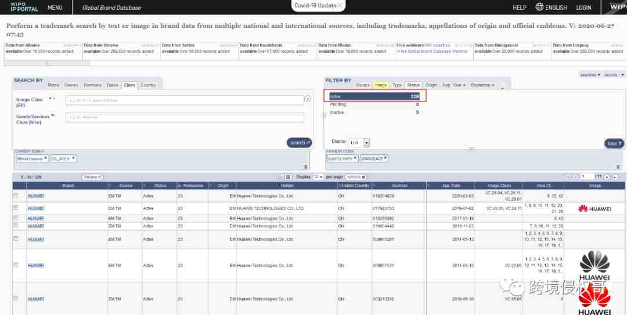The height and width of the screenshot is (315, 627).
Task: Switch to the Image filter tab
Action: (x=381, y=85)
